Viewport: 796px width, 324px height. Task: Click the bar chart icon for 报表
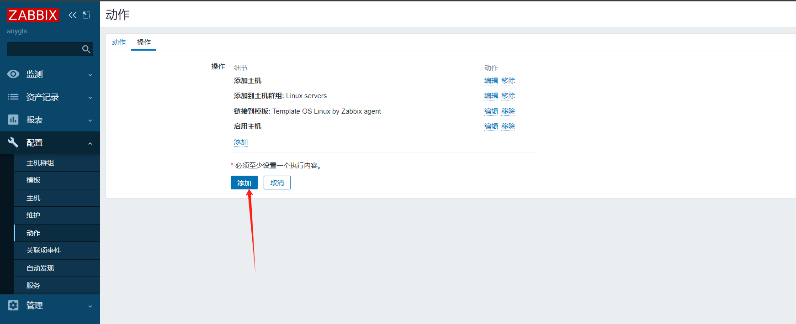click(x=13, y=120)
